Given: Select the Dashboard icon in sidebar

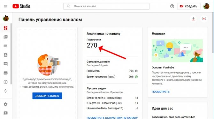Looking at the screenshot, I should (x=6, y=28).
